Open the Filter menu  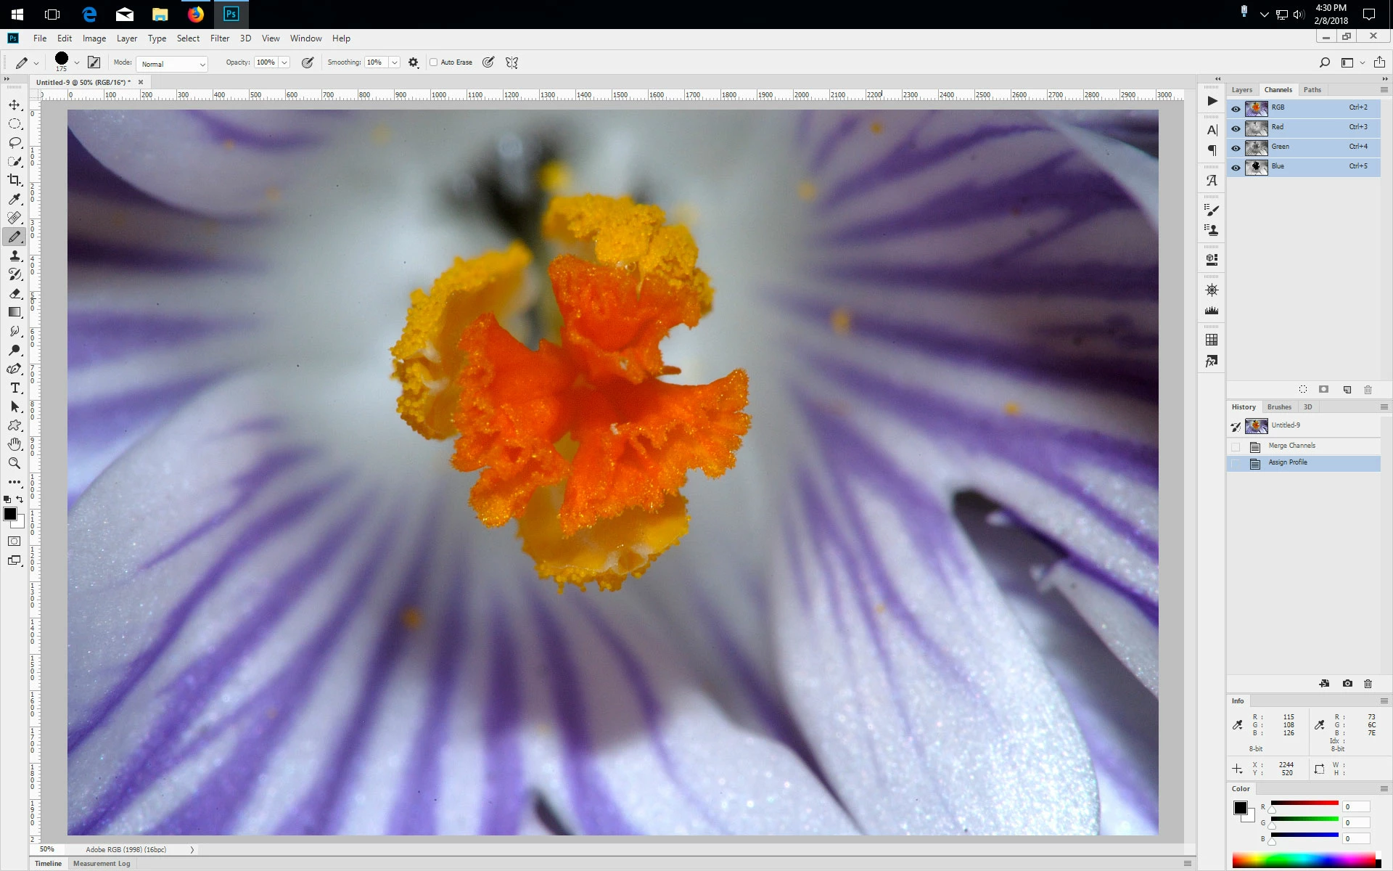coord(219,38)
